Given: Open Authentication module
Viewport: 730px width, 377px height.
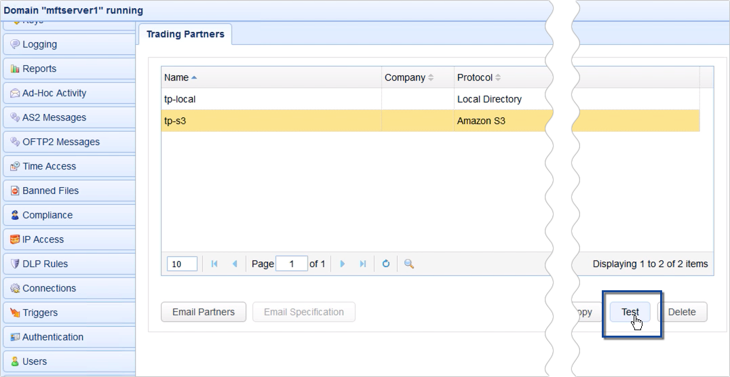Looking at the screenshot, I should 69,337.
